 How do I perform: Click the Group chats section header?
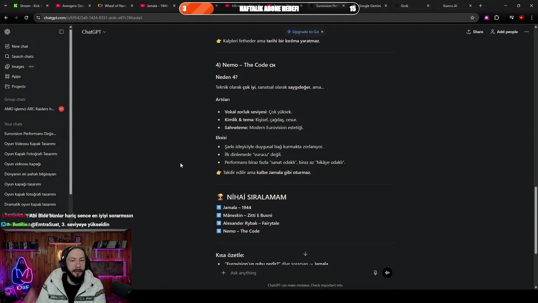15,99
